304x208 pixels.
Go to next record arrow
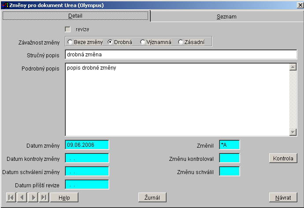tap(33, 197)
